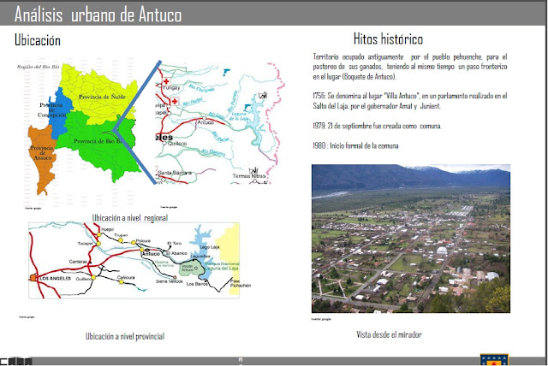The image size is (548, 366).
Task: Click the "Huepil" town label
Action: pyautogui.click(x=107, y=229)
